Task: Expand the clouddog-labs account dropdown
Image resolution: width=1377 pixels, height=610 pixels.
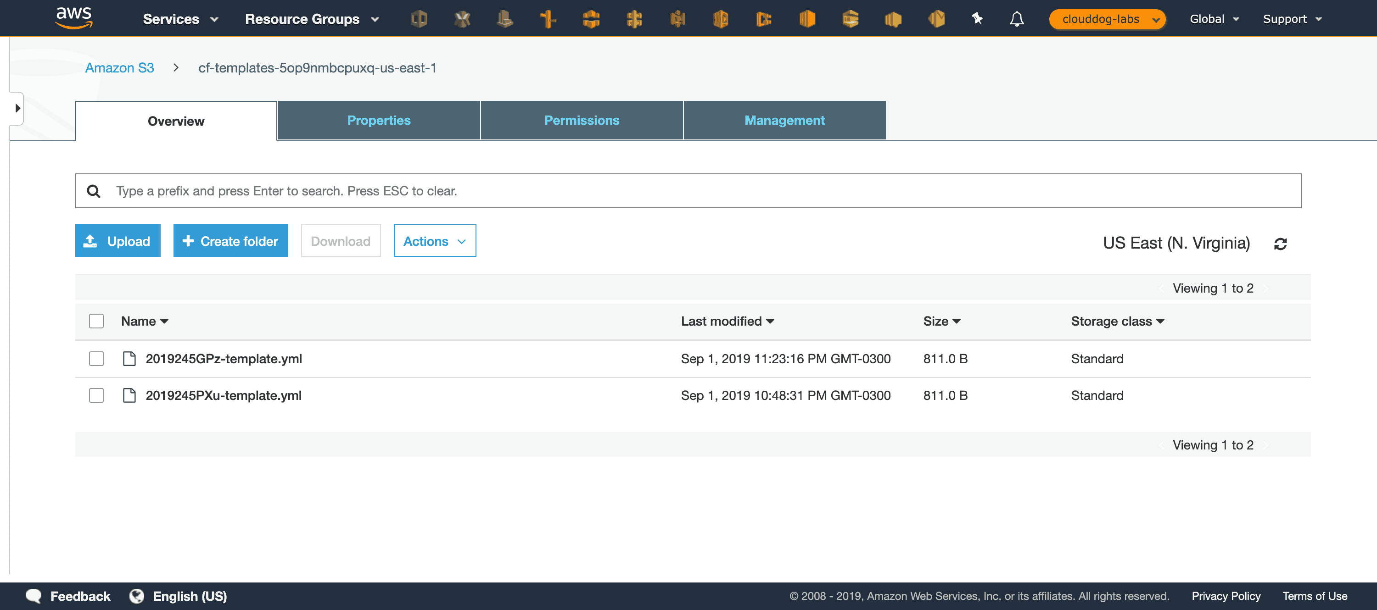Action: (1107, 19)
